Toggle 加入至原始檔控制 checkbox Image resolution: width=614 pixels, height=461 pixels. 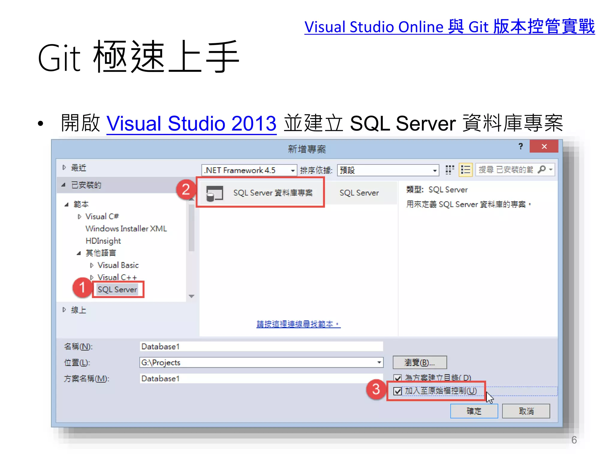click(398, 391)
